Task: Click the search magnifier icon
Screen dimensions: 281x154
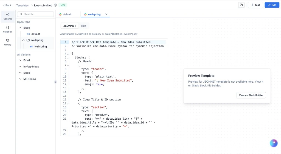Action: [x=21, y=14]
